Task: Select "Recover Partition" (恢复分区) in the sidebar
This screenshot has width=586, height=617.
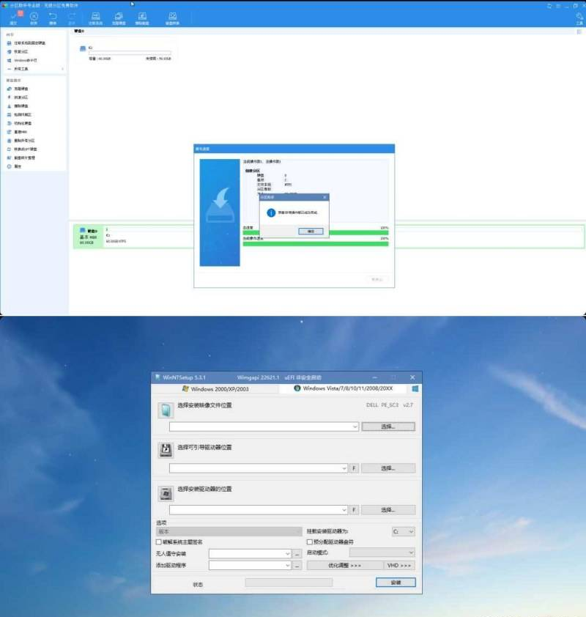Action: click(x=18, y=51)
